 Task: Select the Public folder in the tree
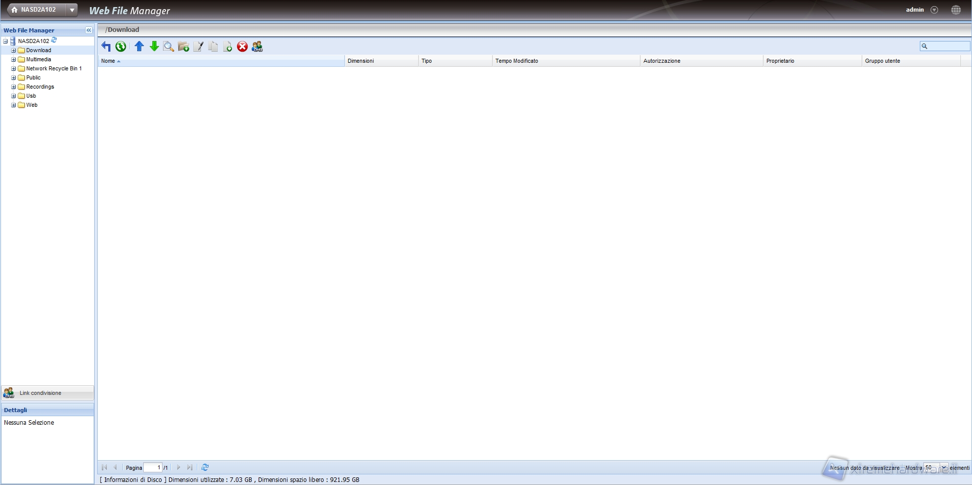pos(33,78)
